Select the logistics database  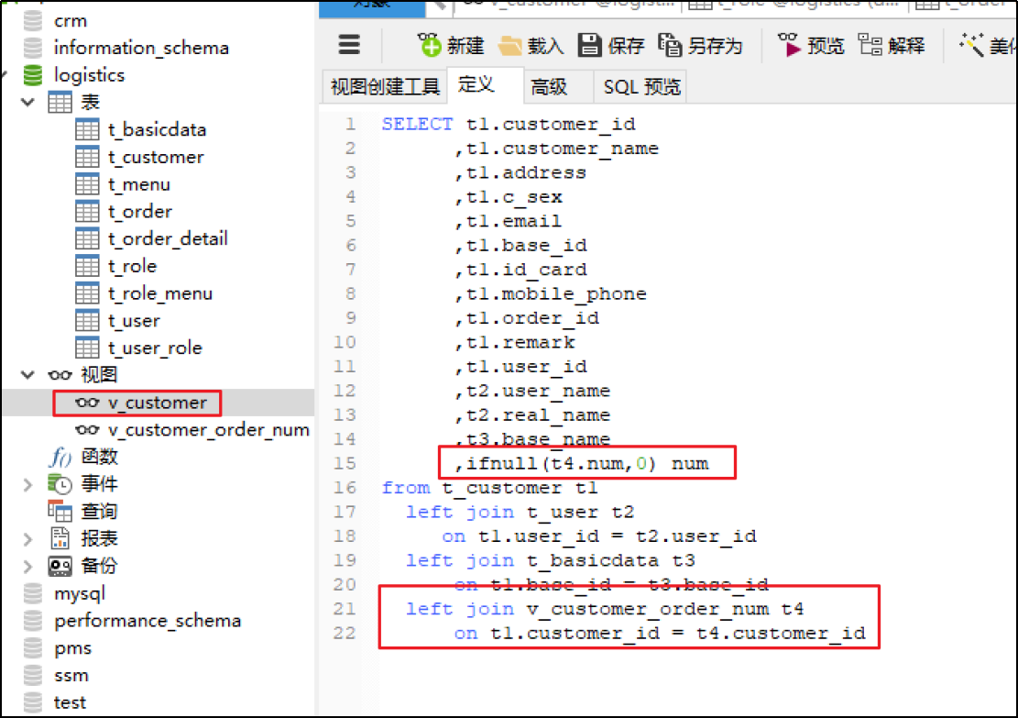click(89, 75)
